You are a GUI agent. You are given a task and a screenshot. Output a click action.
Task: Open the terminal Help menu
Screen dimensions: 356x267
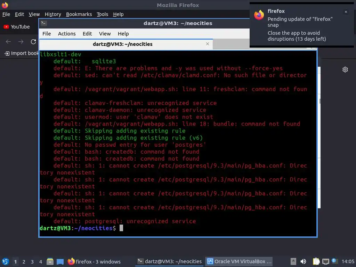(x=123, y=34)
